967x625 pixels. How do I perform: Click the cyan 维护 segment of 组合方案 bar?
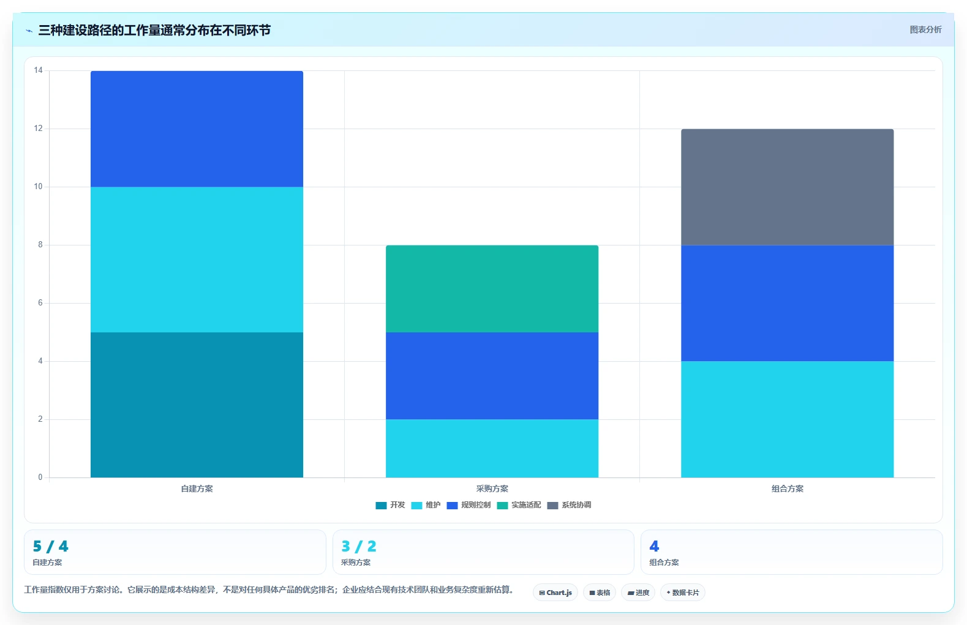(787, 419)
